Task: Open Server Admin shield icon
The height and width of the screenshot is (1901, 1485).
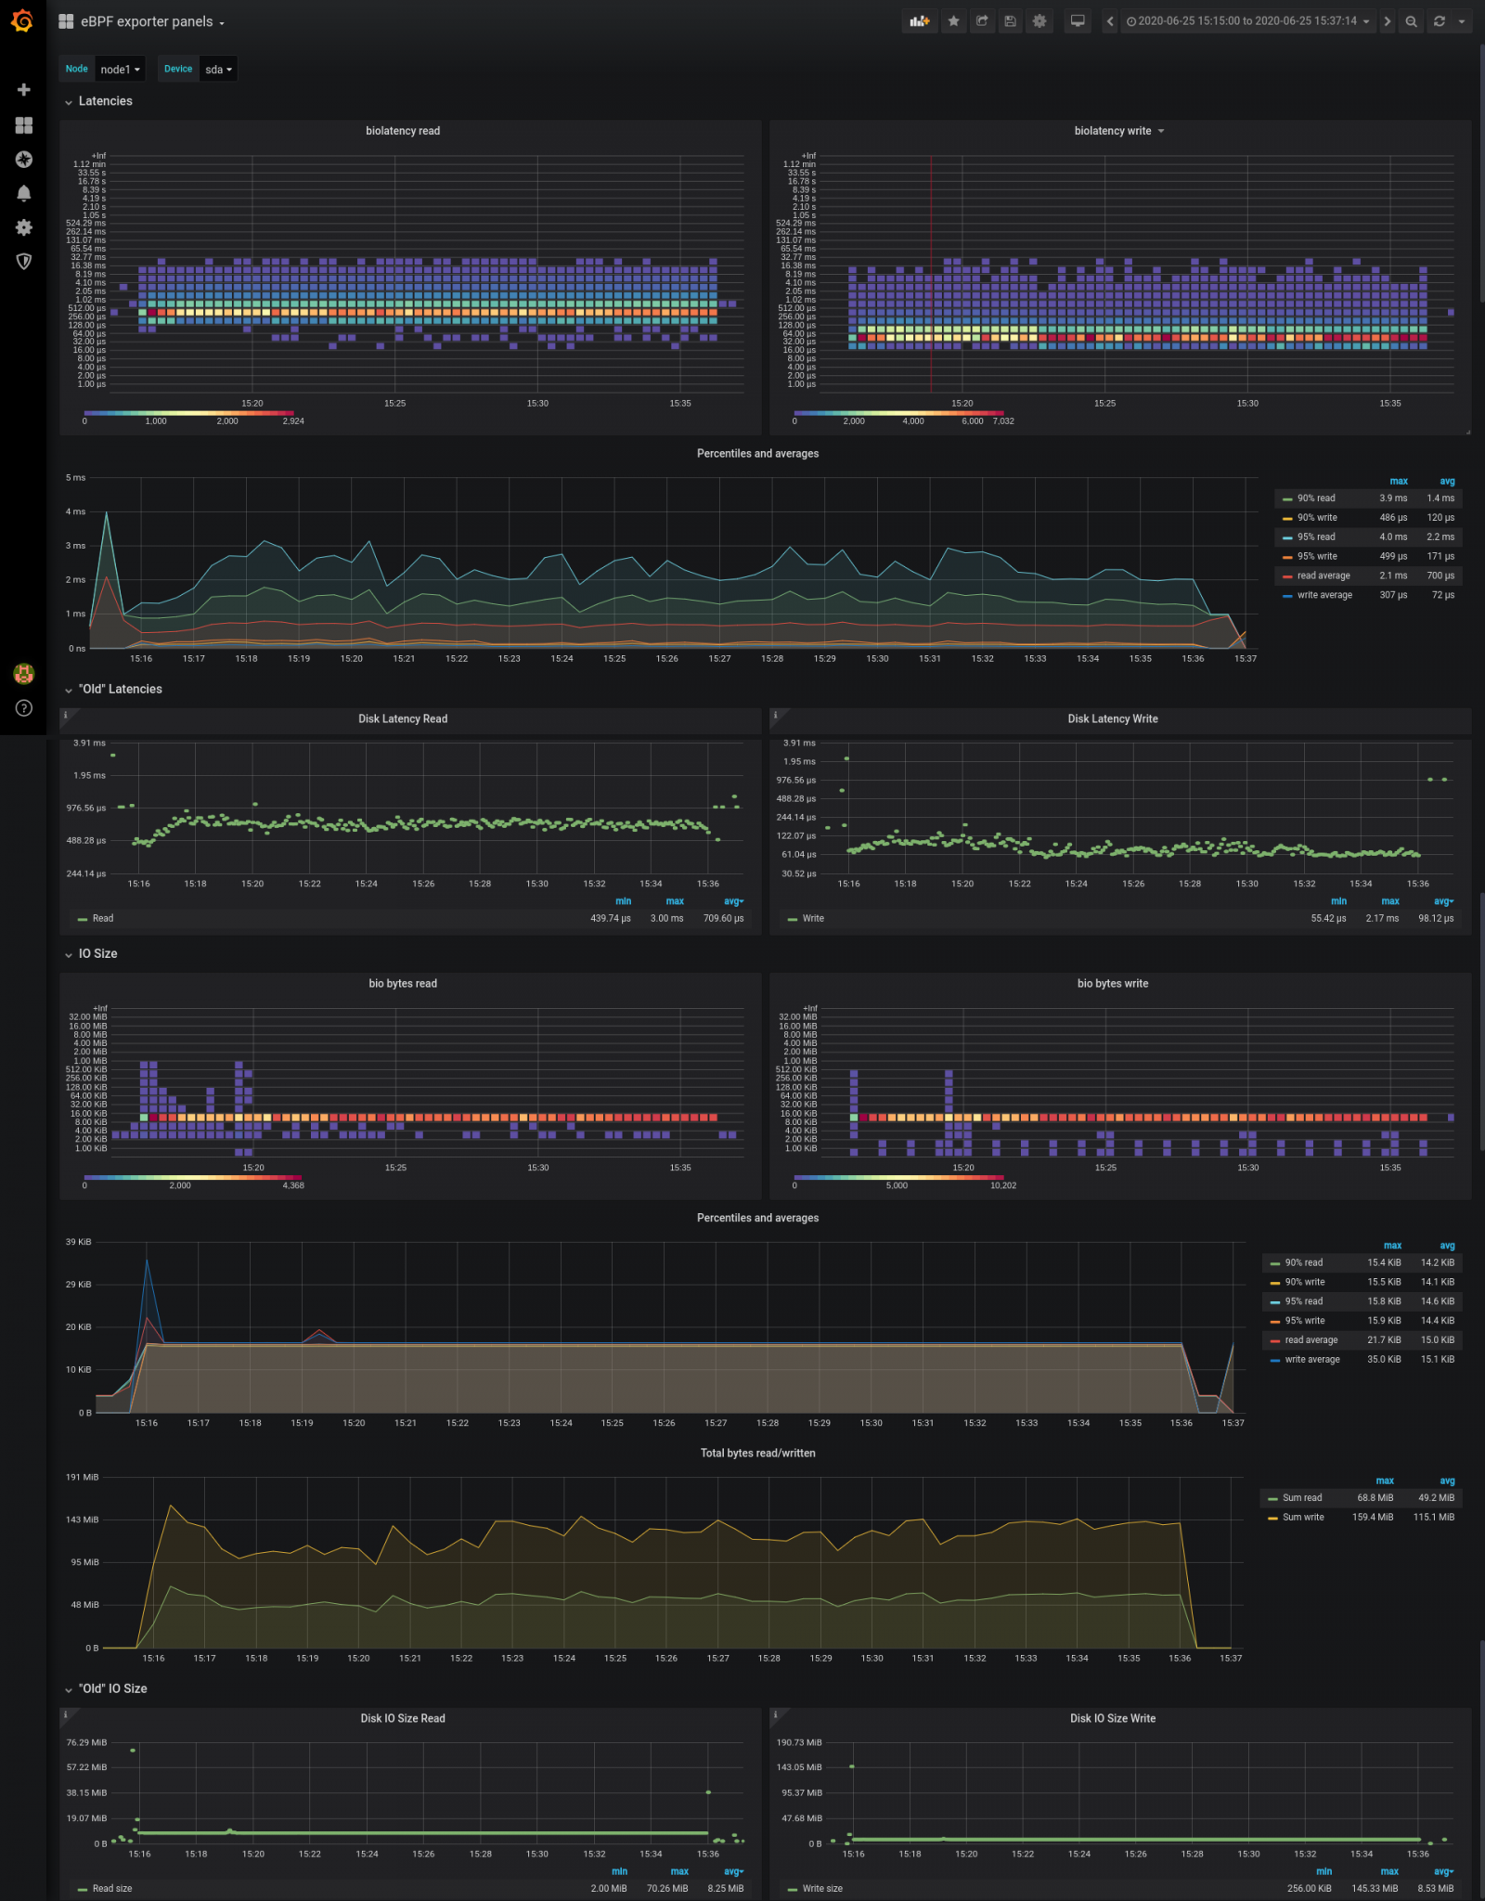Action: (22, 263)
